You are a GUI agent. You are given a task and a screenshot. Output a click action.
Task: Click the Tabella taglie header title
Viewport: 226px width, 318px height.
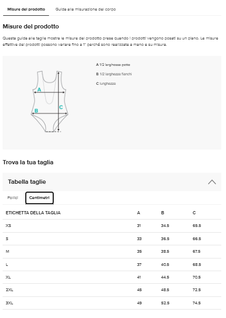pos(27,182)
